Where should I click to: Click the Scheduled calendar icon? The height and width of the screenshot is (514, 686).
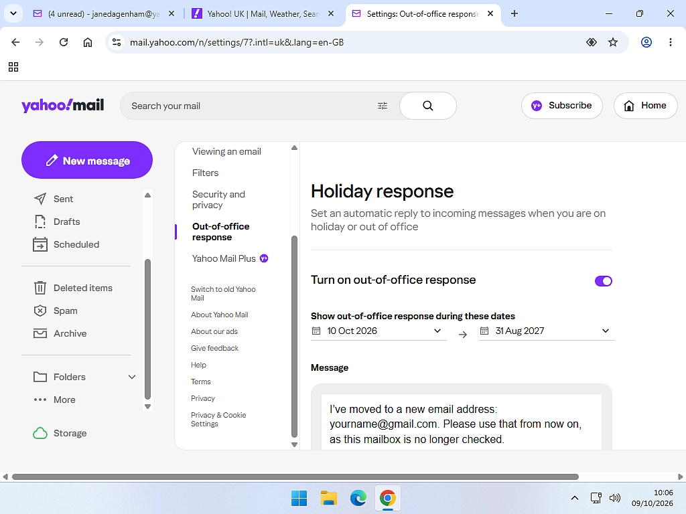40,244
